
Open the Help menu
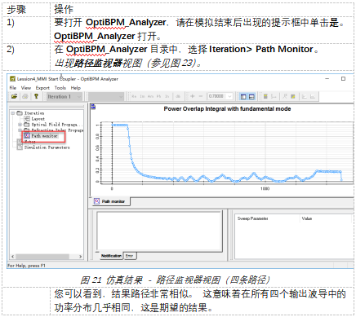click(x=76, y=88)
